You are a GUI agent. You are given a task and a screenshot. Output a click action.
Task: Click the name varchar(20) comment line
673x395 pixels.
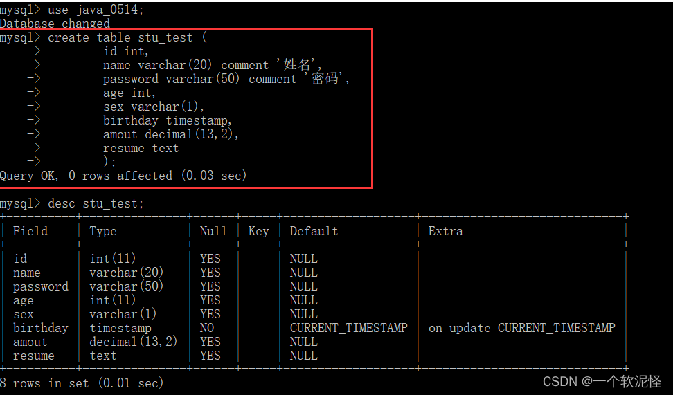click(x=213, y=65)
